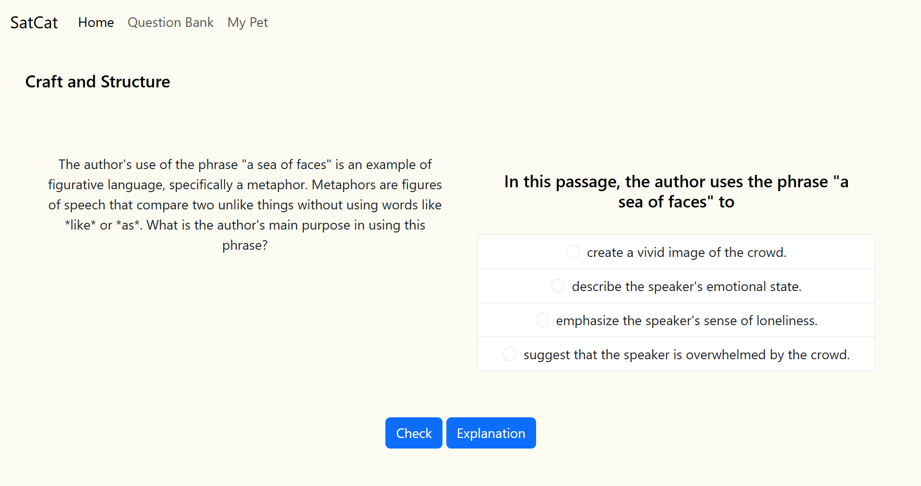Image resolution: width=921 pixels, height=486 pixels.
Task: Open the Explanation button
Action: point(491,433)
